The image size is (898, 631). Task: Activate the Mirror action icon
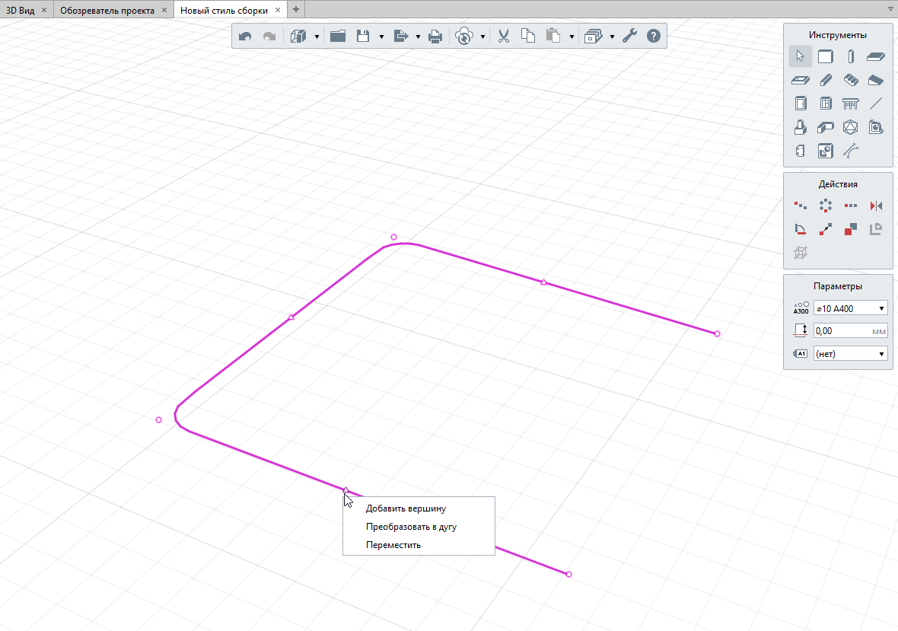[875, 206]
